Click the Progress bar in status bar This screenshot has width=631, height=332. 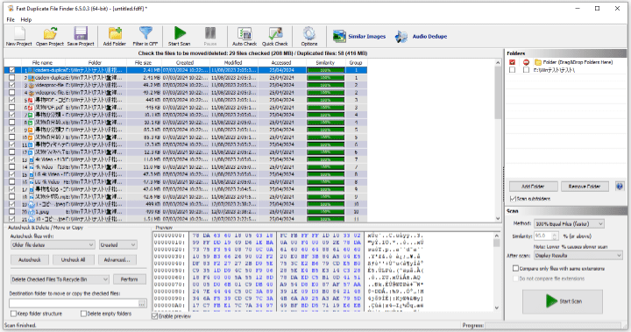[553, 325]
